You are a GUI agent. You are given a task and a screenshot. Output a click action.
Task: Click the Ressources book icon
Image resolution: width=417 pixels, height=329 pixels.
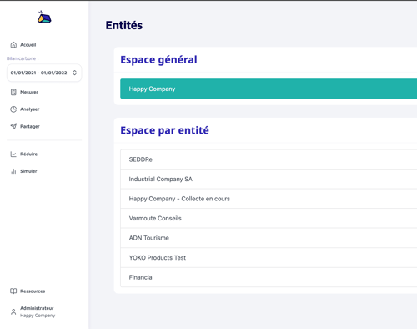13,291
